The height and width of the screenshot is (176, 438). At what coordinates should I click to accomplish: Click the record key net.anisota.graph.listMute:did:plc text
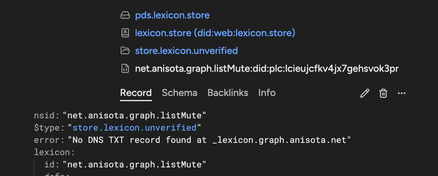[267, 69]
